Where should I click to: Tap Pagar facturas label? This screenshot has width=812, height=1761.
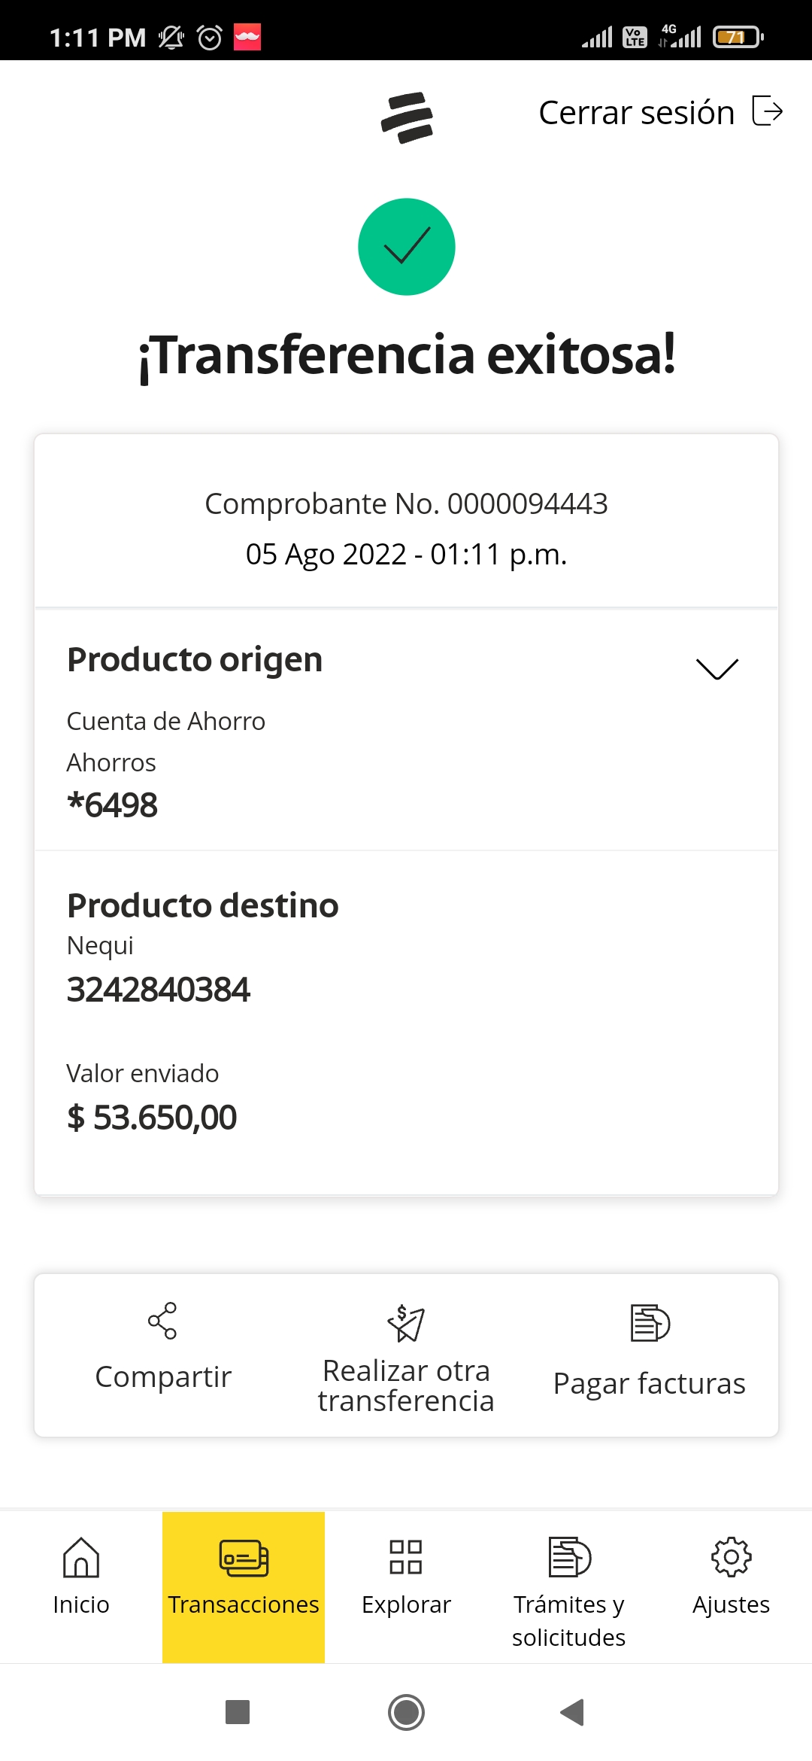click(x=650, y=1383)
